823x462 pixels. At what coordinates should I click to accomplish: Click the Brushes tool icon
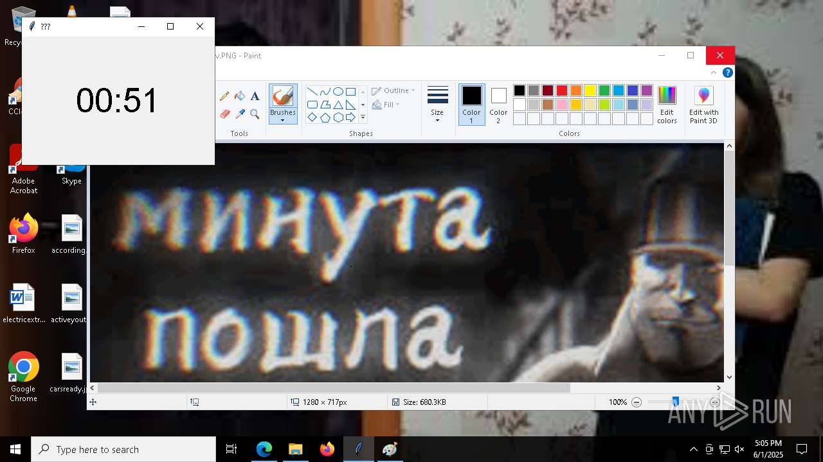pos(283,96)
